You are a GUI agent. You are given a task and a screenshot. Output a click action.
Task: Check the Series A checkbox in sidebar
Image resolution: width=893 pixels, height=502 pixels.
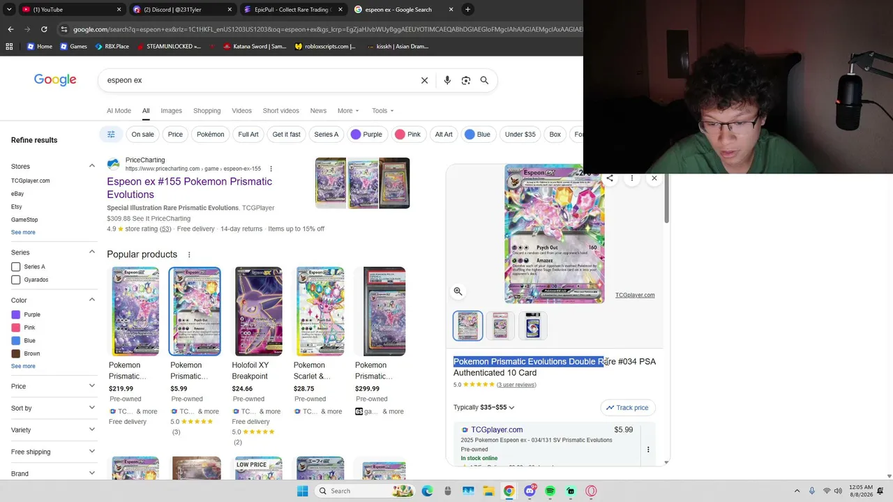[x=15, y=267]
